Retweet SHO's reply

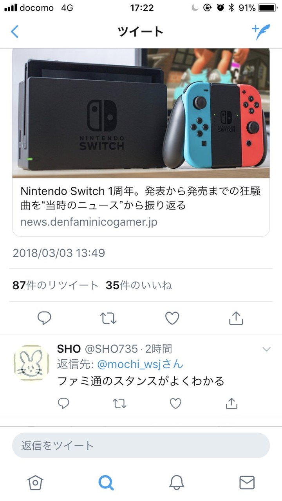[x=119, y=403]
